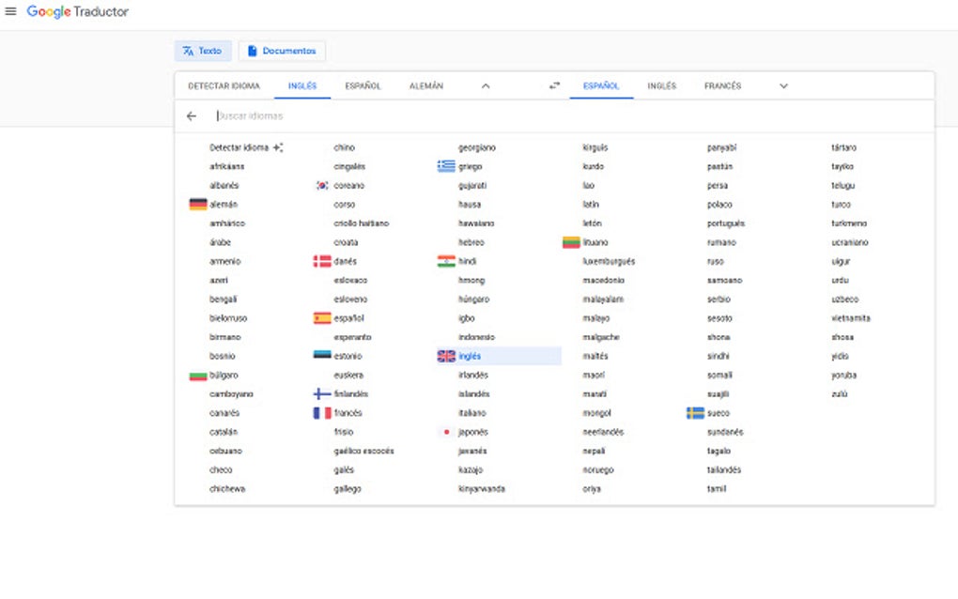Click the French flag next to francés
958x599 pixels.
point(322,413)
